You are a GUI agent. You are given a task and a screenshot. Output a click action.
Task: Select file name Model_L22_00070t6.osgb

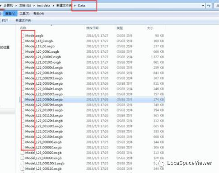[x=44, y=105]
